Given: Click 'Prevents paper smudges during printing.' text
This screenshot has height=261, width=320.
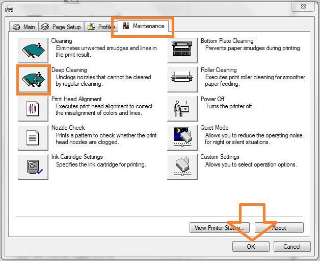Looking at the screenshot, I should (253, 48).
